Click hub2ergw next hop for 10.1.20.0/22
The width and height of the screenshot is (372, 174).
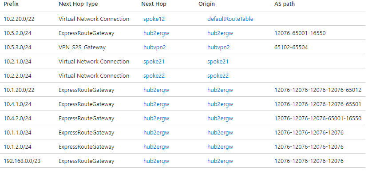(156, 90)
